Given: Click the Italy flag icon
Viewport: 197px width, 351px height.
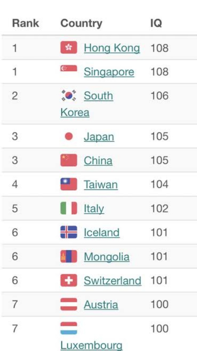Looking at the screenshot, I should pyautogui.click(x=69, y=208).
